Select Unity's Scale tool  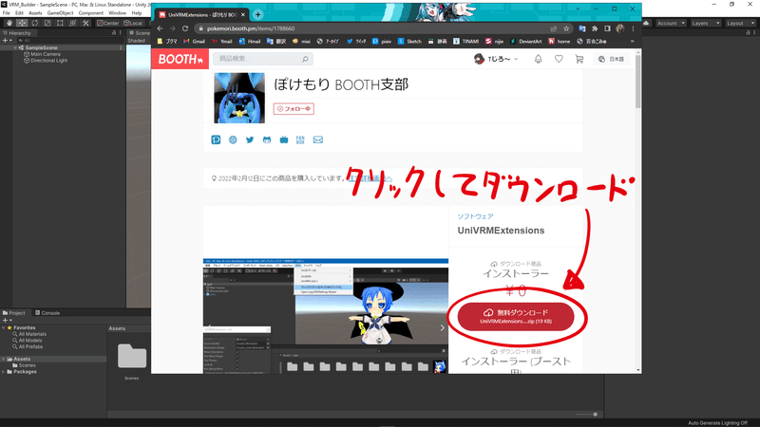click(47, 23)
